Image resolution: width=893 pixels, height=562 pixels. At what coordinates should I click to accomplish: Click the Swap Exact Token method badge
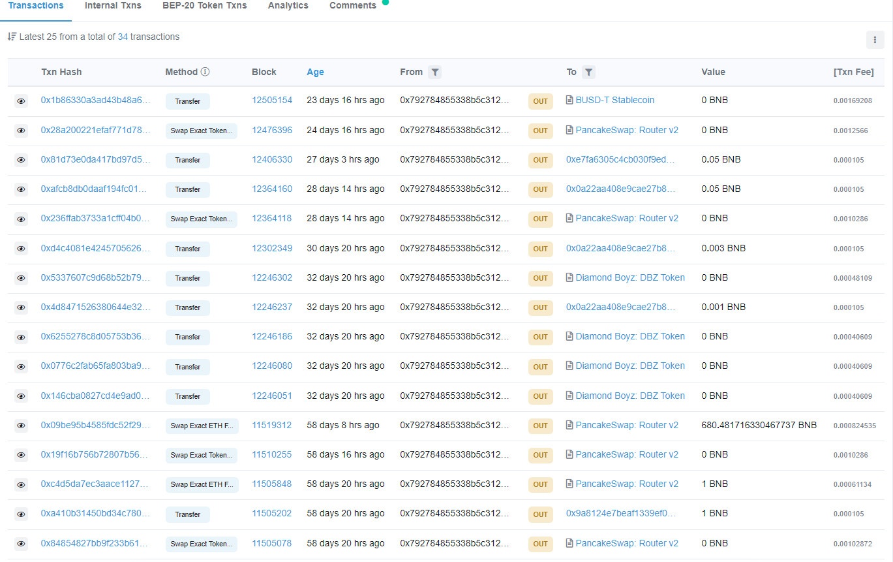pyautogui.click(x=201, y=131)
